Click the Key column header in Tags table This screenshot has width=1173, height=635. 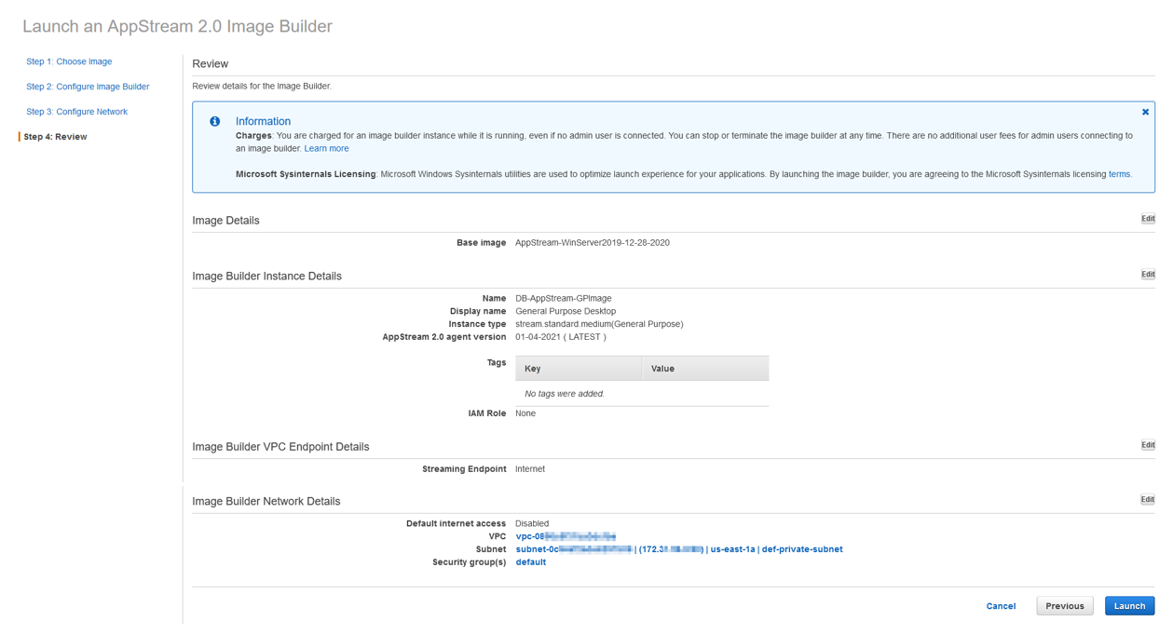click(x=531, y=368)
